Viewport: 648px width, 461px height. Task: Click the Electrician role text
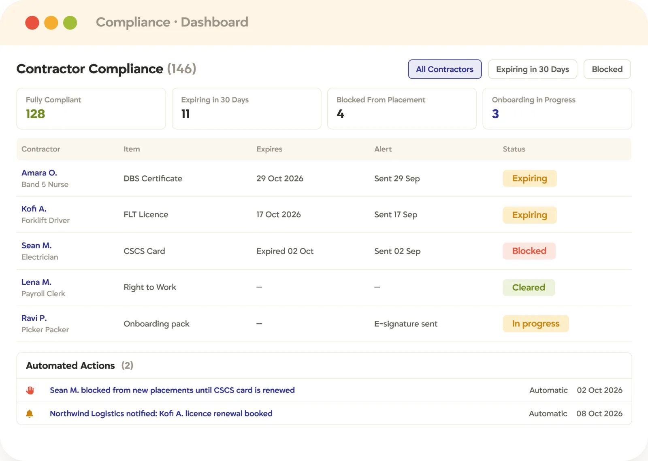click(x=40, y=257)
